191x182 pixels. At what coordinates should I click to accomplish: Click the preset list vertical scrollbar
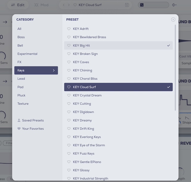[175, 69]
